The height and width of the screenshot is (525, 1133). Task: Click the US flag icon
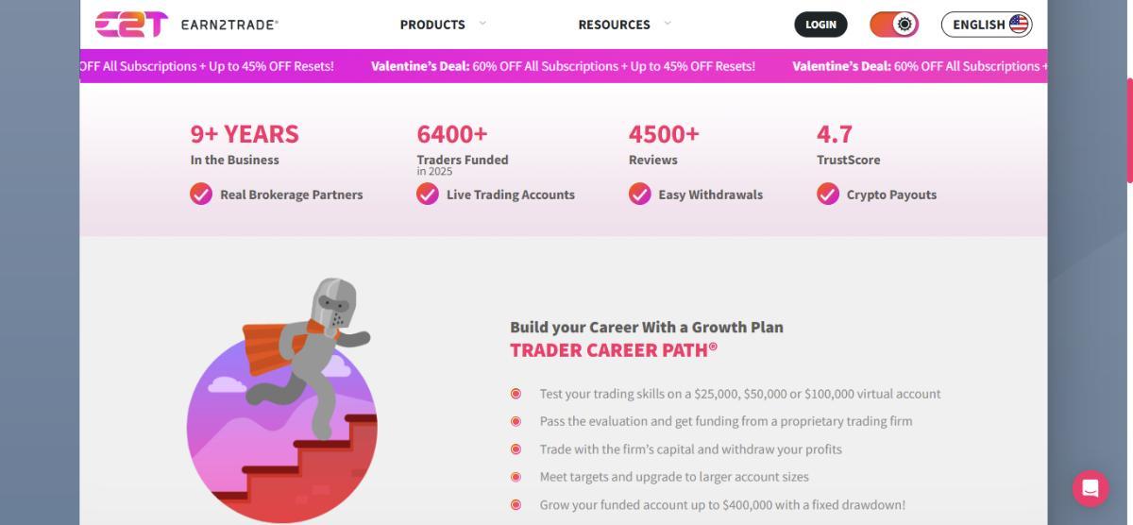point(1019,25)
